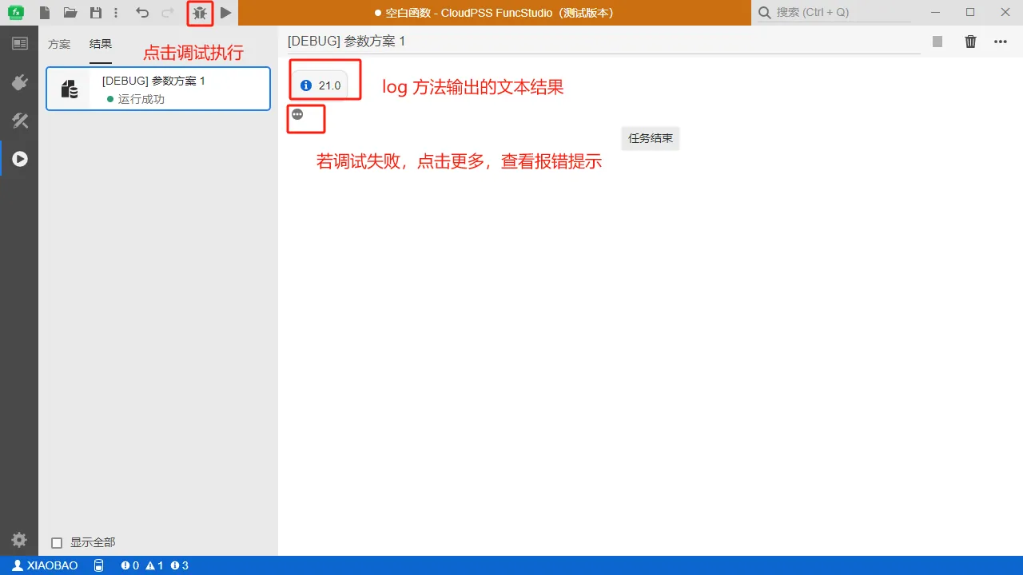The image size is (1023, 575).
Task: Open the more options menu at top right
Action: (x=1001, y=42)
